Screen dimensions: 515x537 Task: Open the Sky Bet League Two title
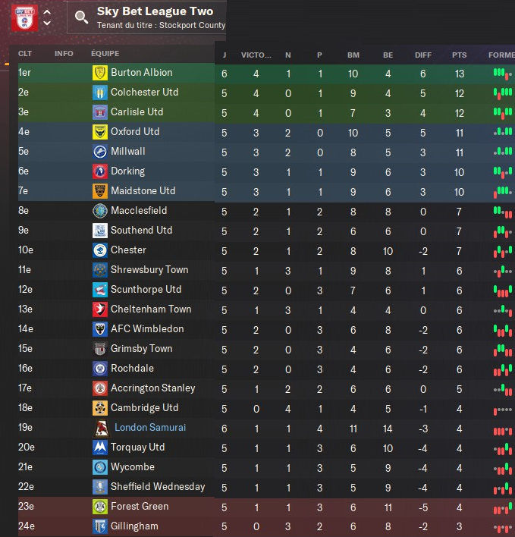pos(155,11)
